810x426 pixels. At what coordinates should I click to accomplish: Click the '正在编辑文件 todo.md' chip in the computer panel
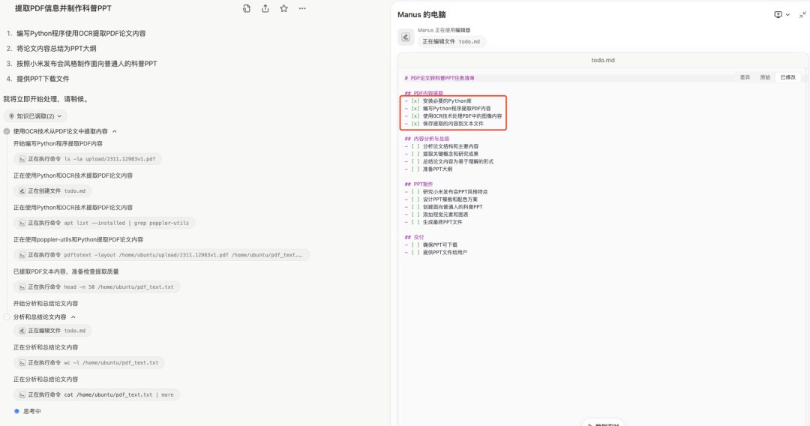click(451, 42)
